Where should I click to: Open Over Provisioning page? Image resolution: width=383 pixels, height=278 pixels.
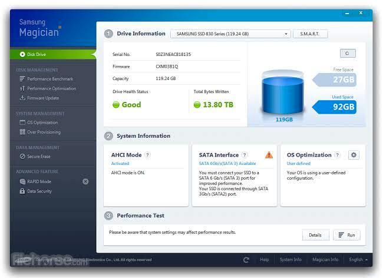coord(44,132)
